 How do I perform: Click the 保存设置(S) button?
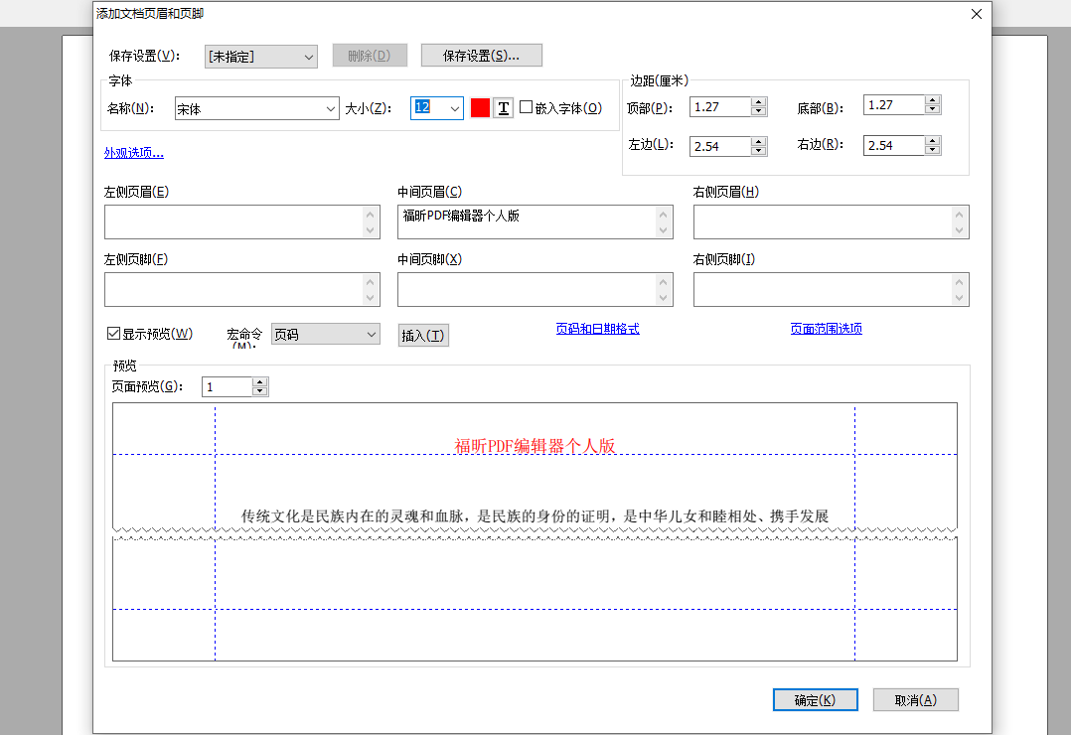coord(481,55)
